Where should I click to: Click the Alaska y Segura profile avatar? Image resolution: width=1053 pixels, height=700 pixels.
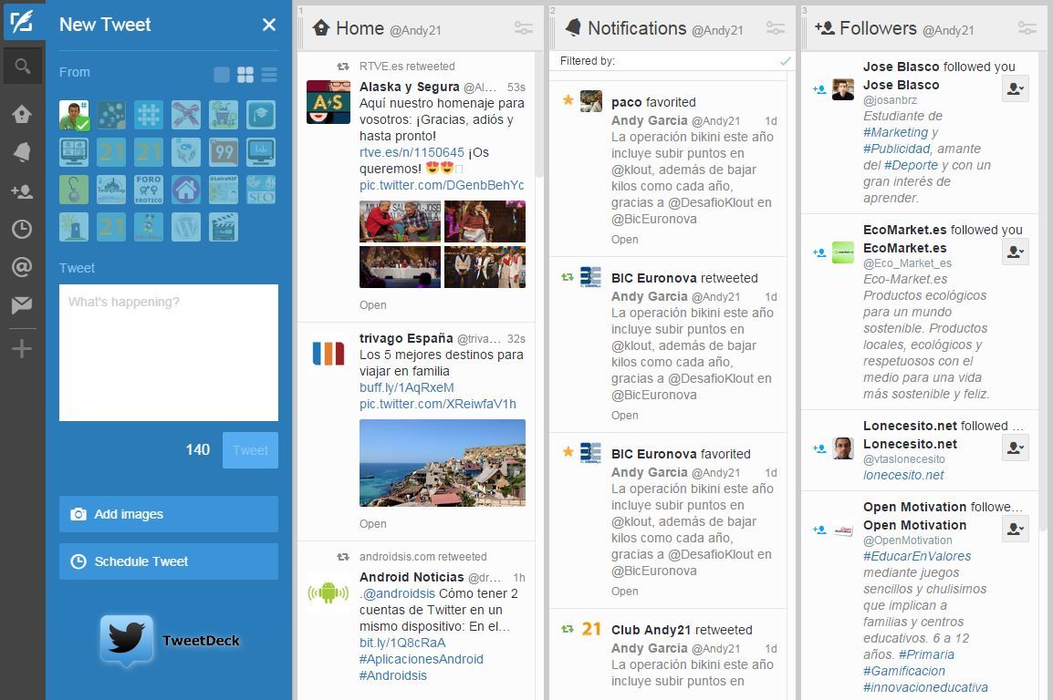pyautogui.click(x=328, y=102)
